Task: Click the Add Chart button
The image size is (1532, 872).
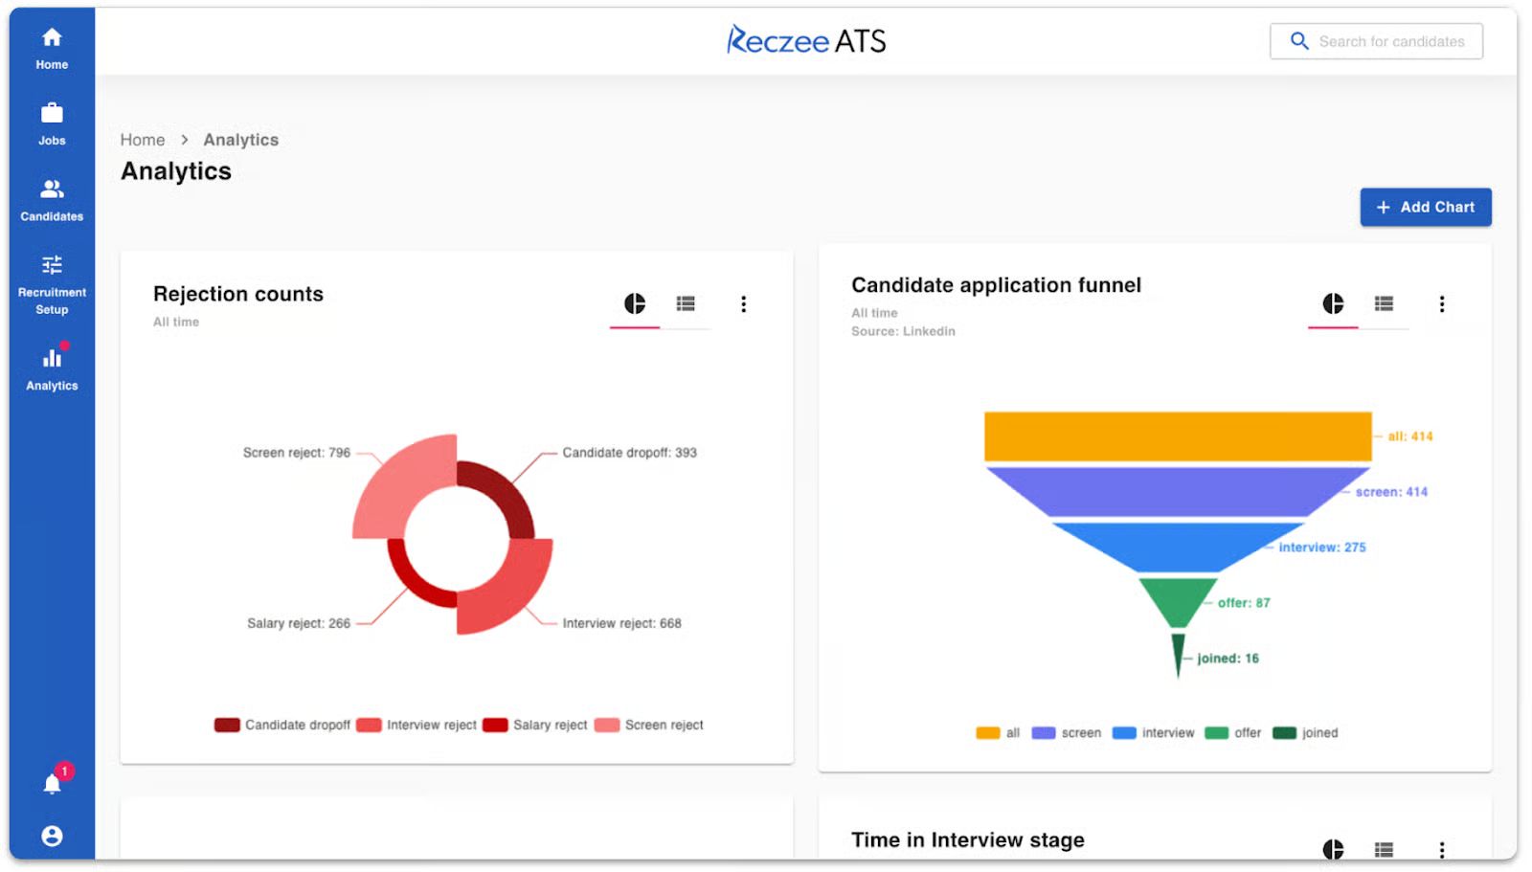Action: [x=1426, y=207]
